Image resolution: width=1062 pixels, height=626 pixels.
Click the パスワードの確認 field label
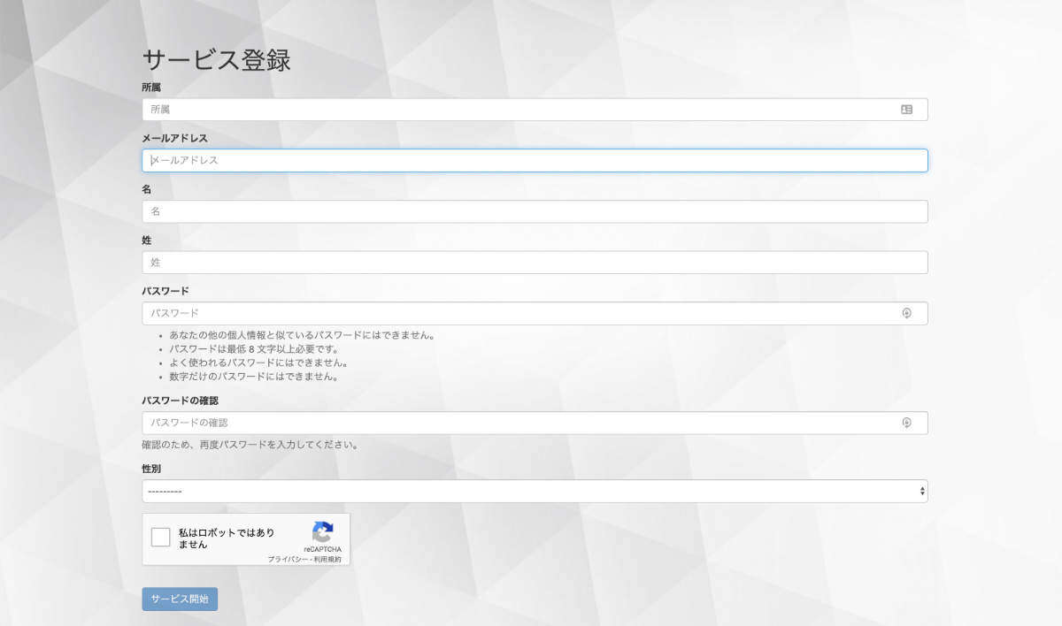point(180,401)
